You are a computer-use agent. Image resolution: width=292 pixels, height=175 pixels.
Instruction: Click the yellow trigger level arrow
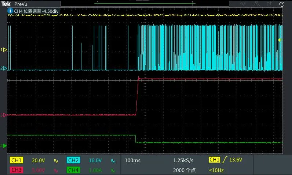click(280, 40)
